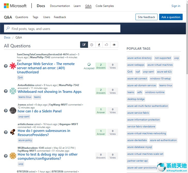Sort questions by views eye icon

[114, 45]
